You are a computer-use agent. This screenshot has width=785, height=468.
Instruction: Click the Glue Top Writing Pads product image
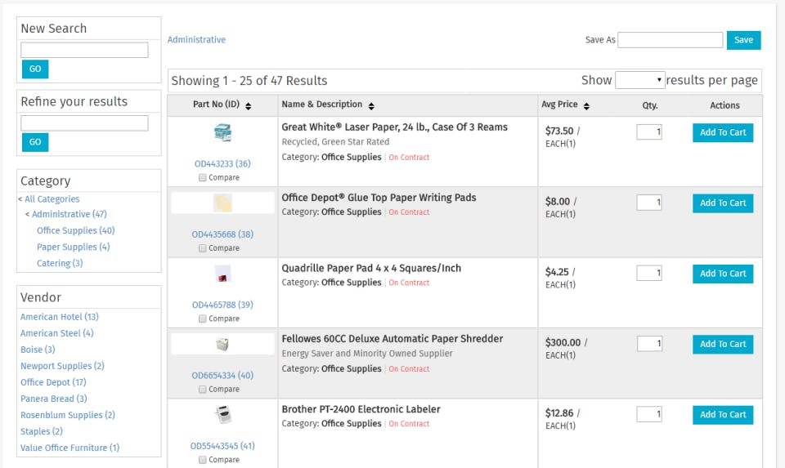(x=222, y=203)
